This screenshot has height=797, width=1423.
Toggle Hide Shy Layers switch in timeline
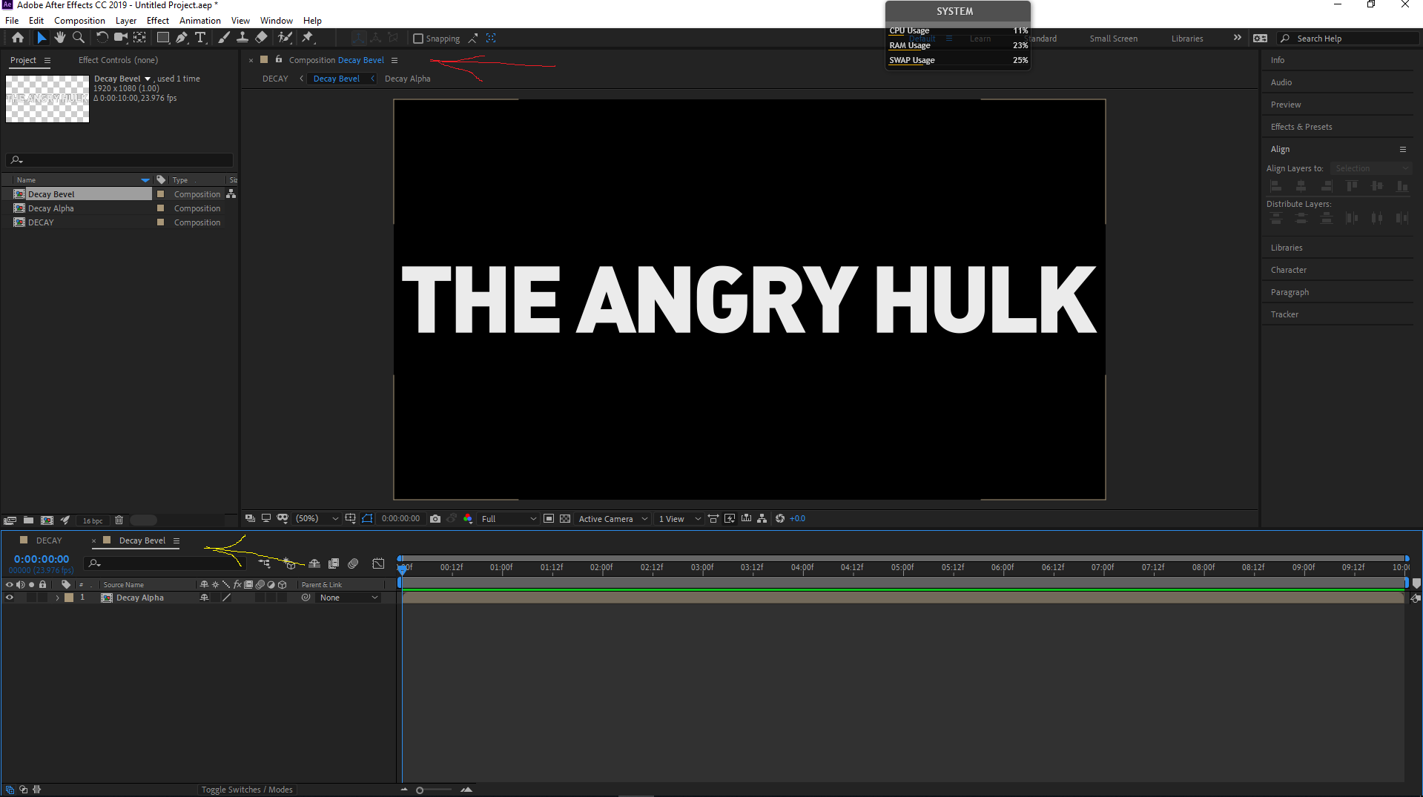pyautogui.click(x=314, y=564)
